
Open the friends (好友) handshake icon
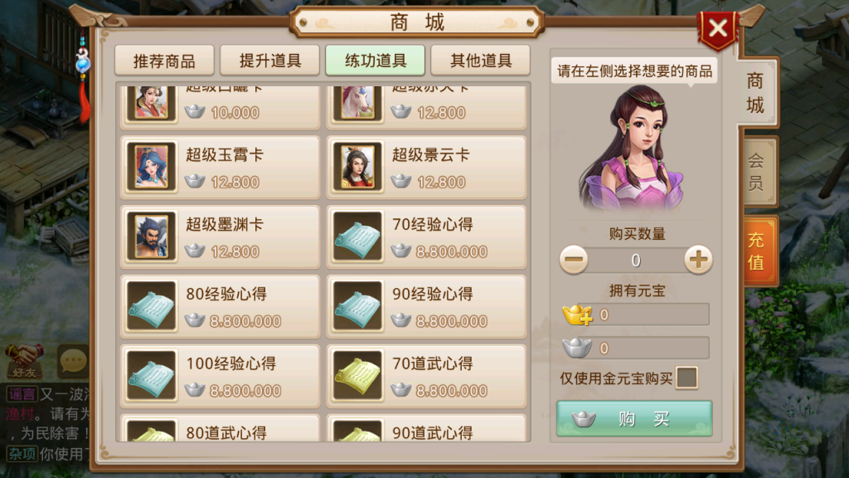24,360
